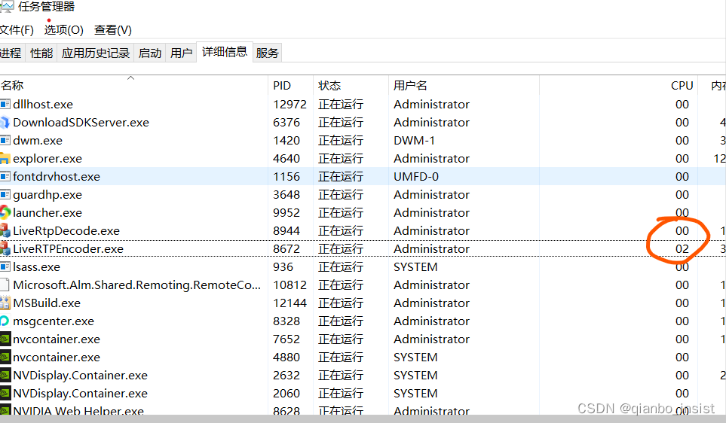Click the Task Manager title bar icon
726x423 pixels.
pos(7,7)
